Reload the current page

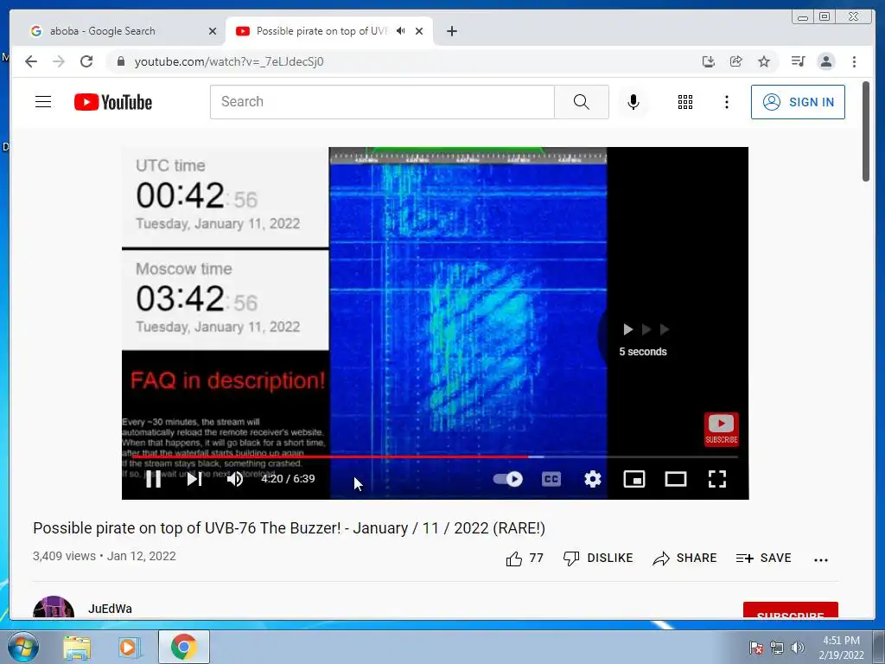coord(86,61)
